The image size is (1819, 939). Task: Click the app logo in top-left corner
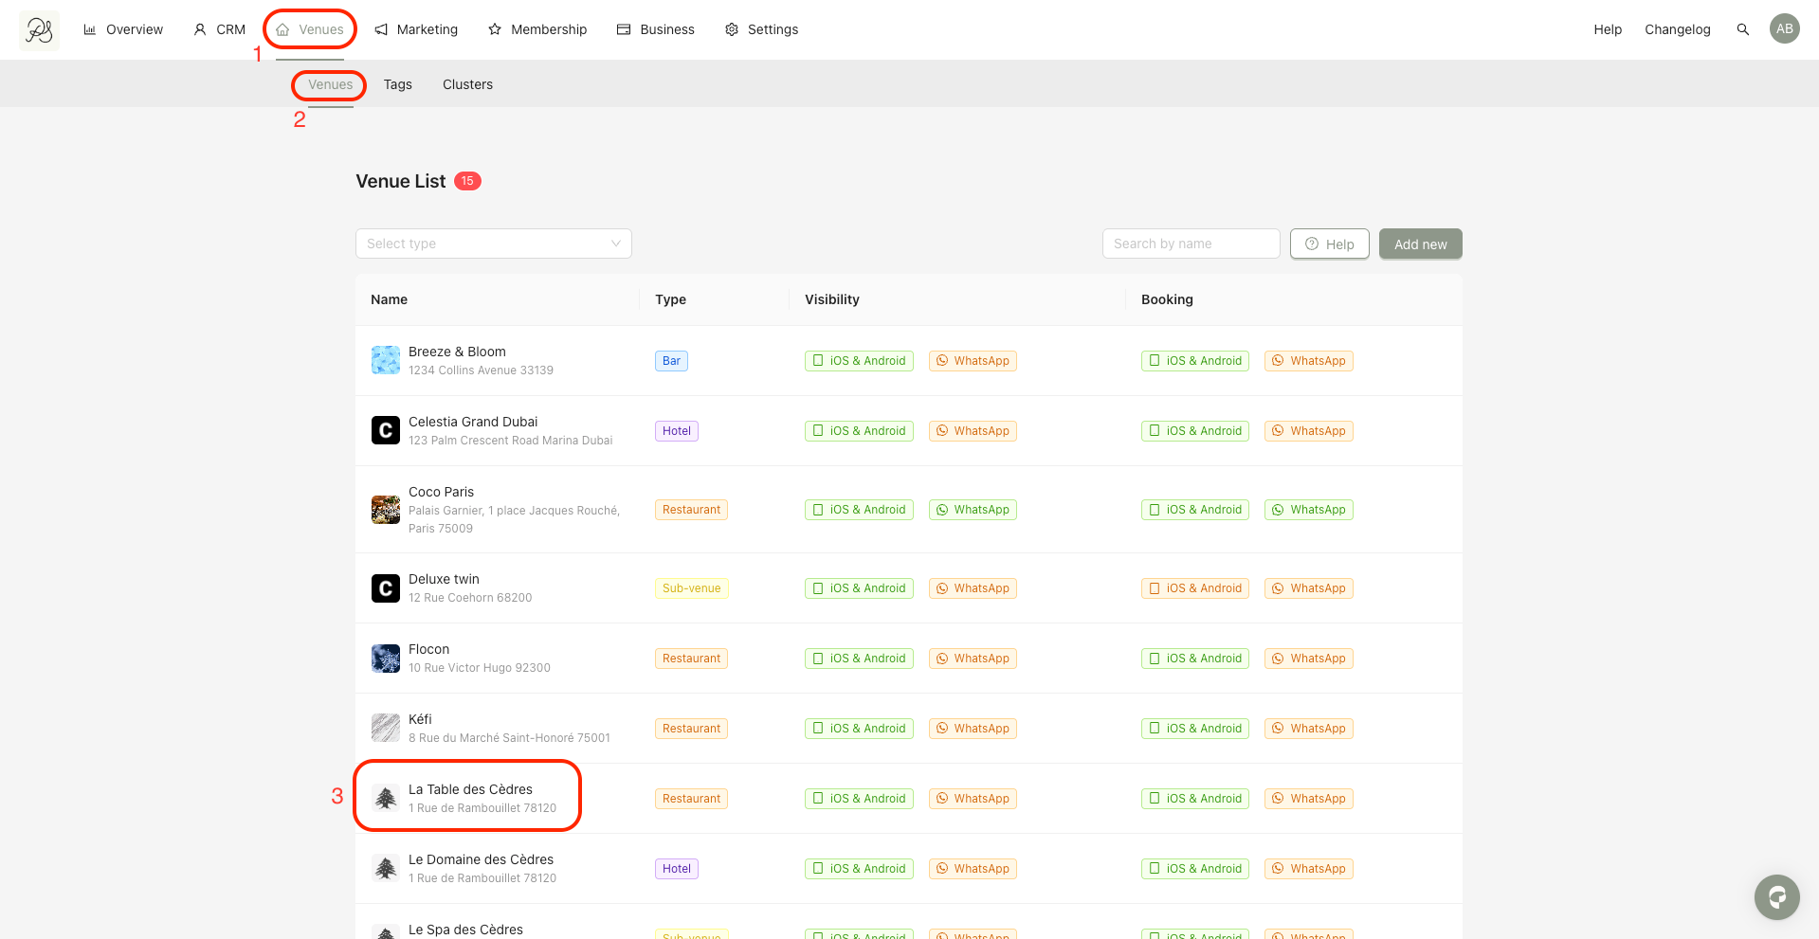click(39, 30)
